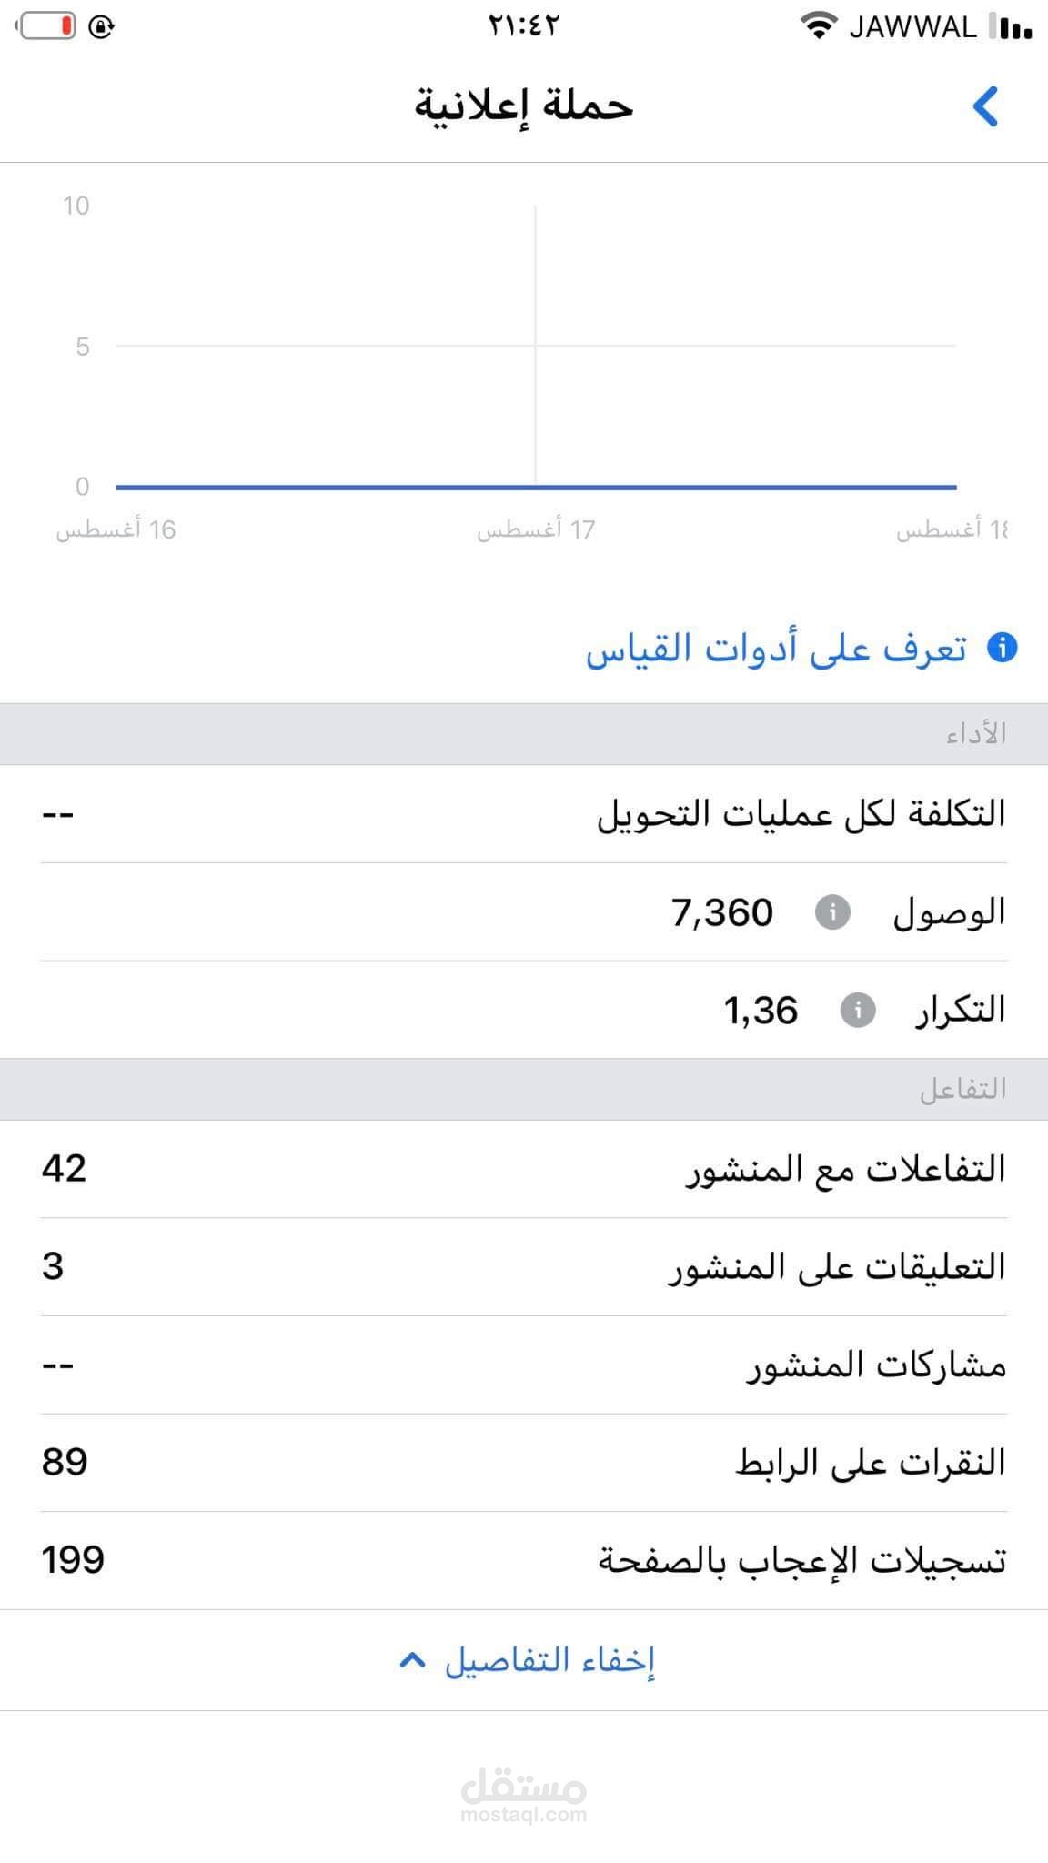Select the النقرات على الرابط row

pos(524,1463)
